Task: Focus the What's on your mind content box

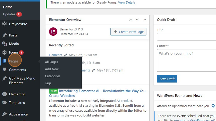Action: click(x=186, y=60)
